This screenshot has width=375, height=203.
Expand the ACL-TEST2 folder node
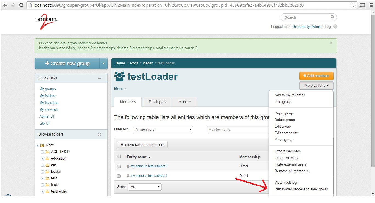[43, 152]
